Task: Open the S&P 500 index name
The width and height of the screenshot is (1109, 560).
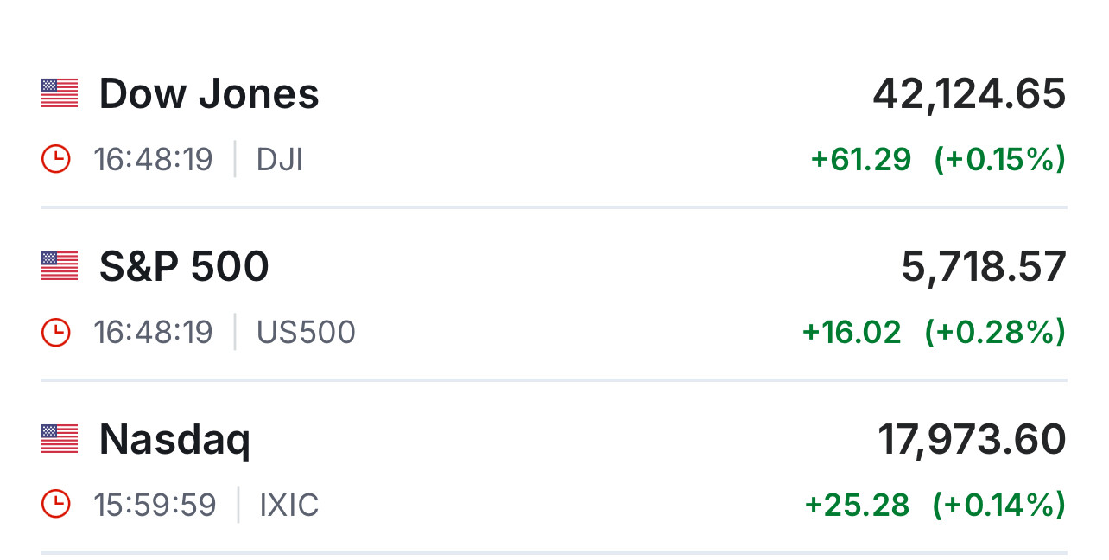Action: [x=184, y=266]
